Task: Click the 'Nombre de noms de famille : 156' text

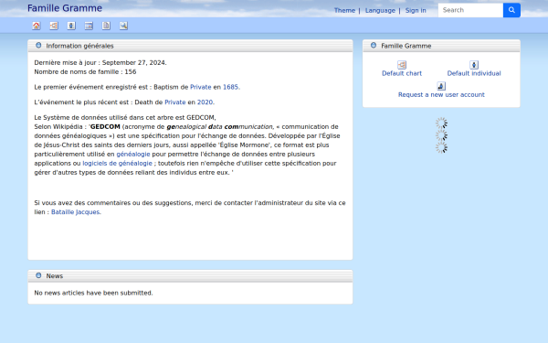Action: (85, 71)
